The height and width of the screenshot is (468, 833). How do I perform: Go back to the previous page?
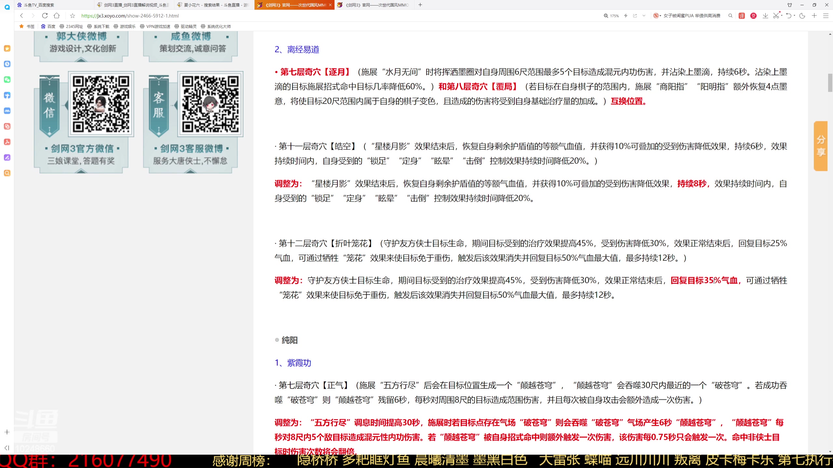coord(22,16)
